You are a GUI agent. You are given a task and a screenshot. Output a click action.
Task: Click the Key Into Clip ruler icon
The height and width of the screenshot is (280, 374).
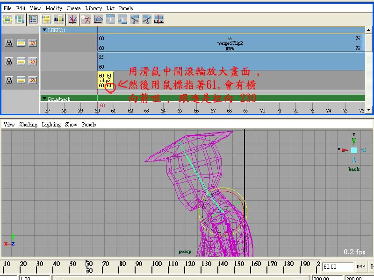159,19
